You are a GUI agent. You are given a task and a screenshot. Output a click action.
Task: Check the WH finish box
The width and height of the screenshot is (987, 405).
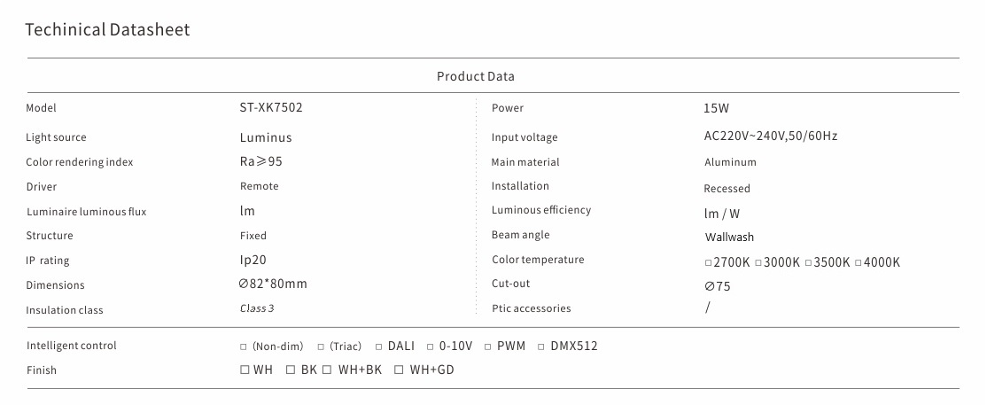click(x=245, y=370)
